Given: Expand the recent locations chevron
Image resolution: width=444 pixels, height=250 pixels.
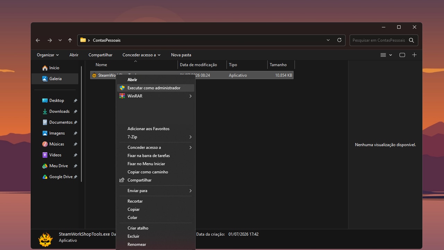Looking at the screenshot, I should click(60, 40).
